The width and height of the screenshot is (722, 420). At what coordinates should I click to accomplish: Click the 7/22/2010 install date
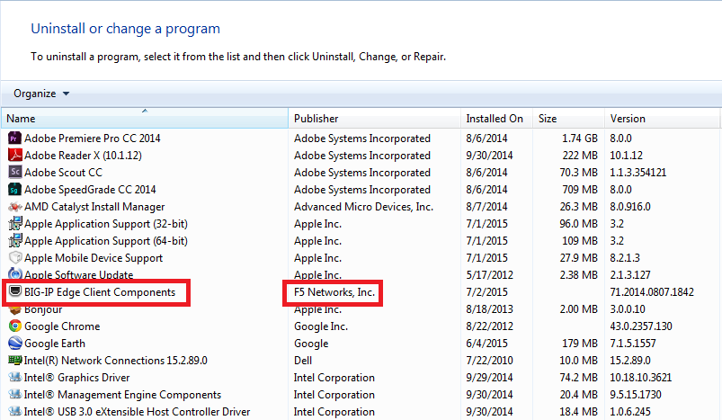point(489,361)
